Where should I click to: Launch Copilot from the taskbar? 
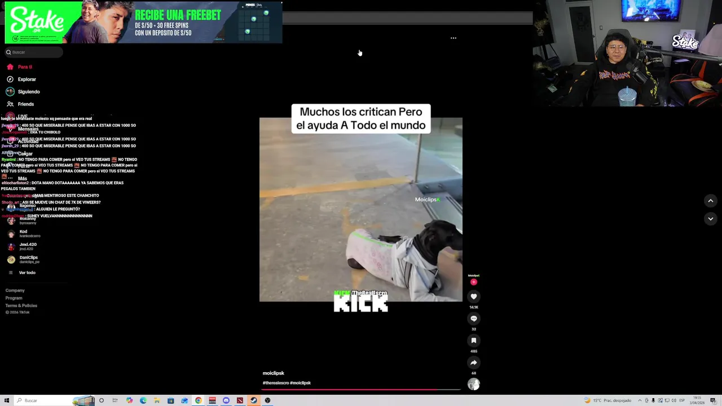(129, 400)
